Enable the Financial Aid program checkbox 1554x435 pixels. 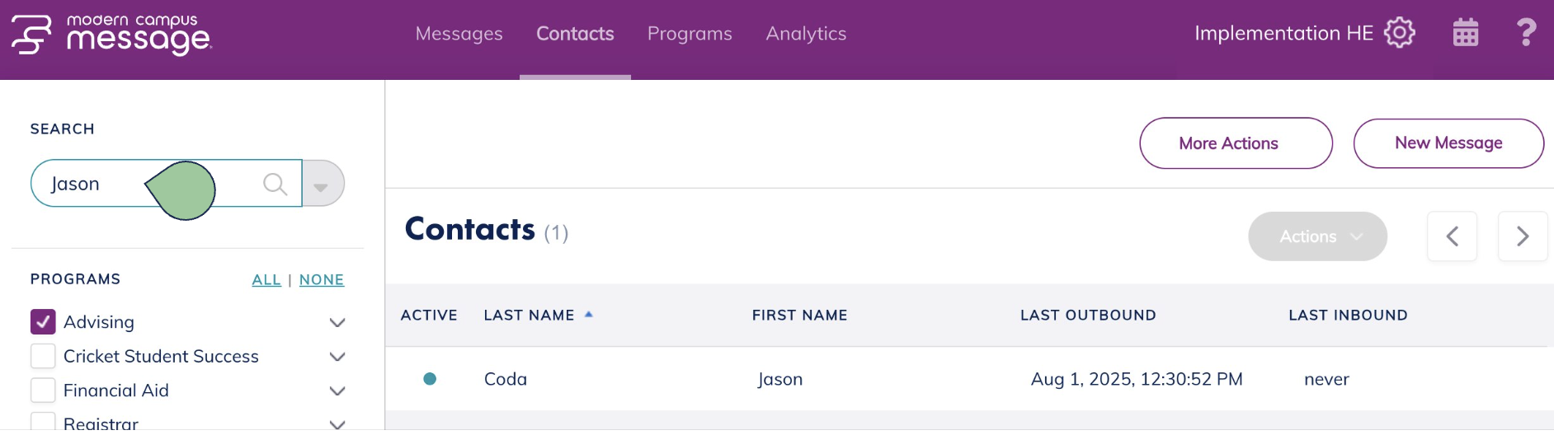click(43, 391)
